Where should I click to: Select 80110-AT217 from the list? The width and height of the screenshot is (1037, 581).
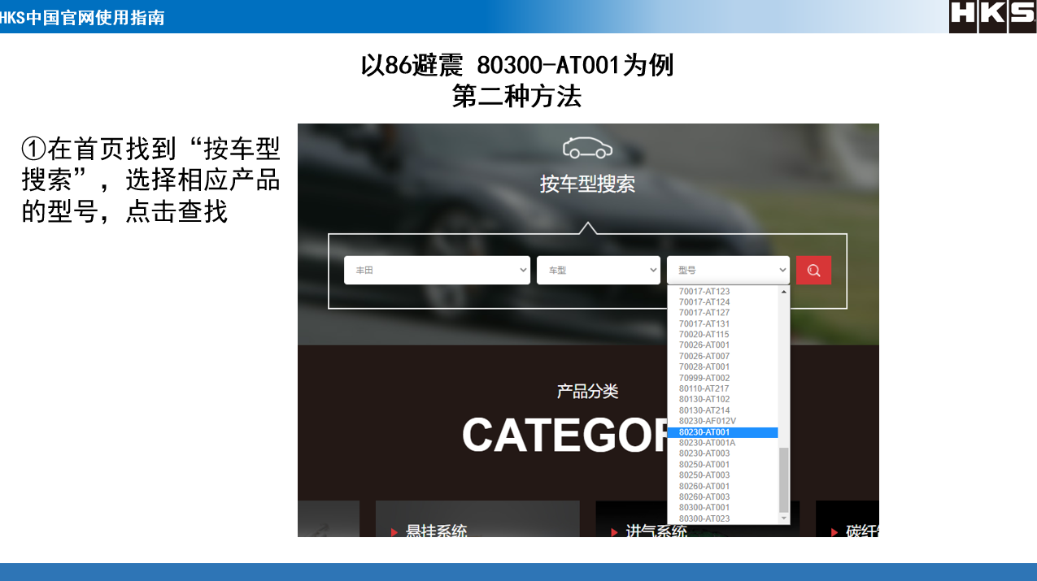pyautogui.click(x=704, y=388)
